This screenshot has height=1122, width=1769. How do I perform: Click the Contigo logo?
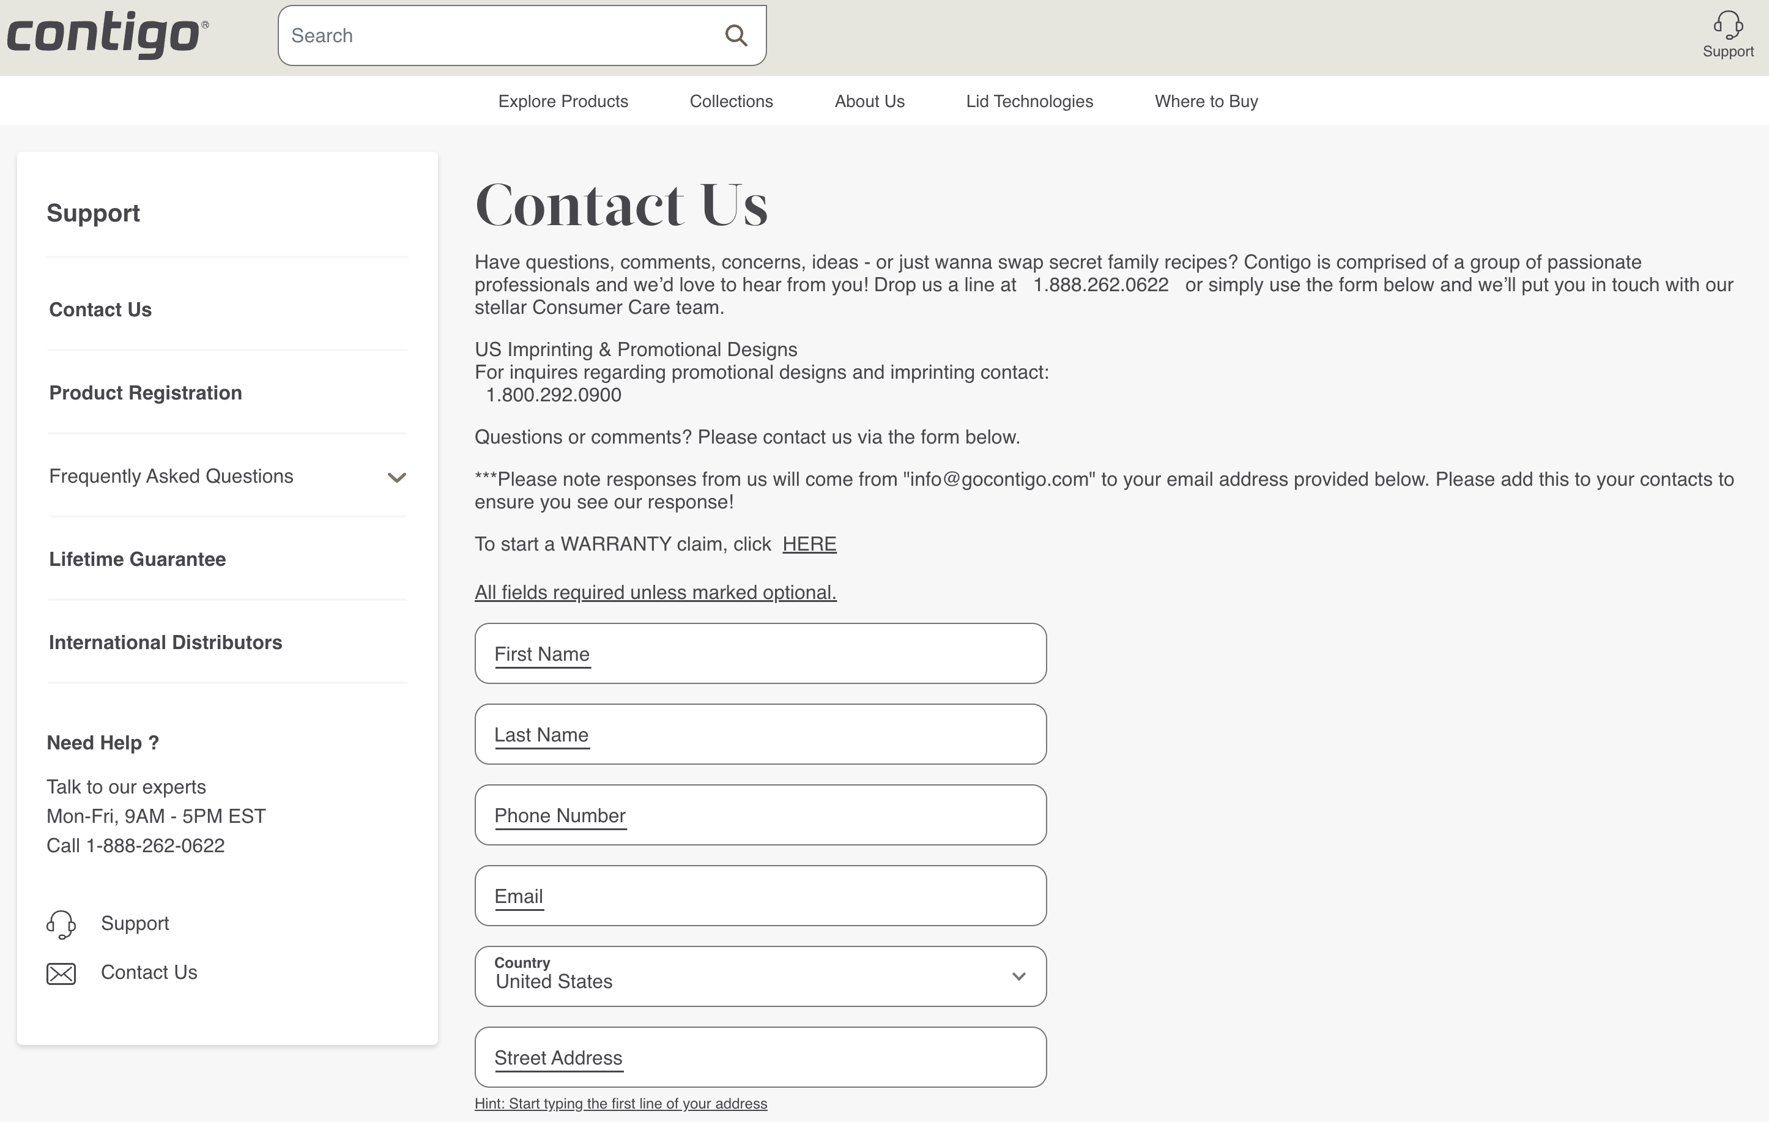coord(107,34)
